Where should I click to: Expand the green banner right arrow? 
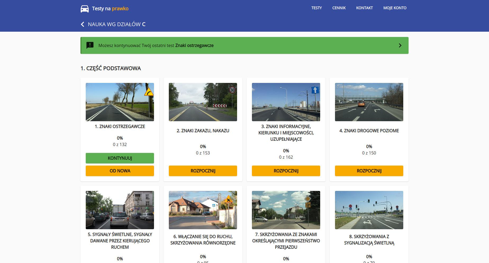400,45
